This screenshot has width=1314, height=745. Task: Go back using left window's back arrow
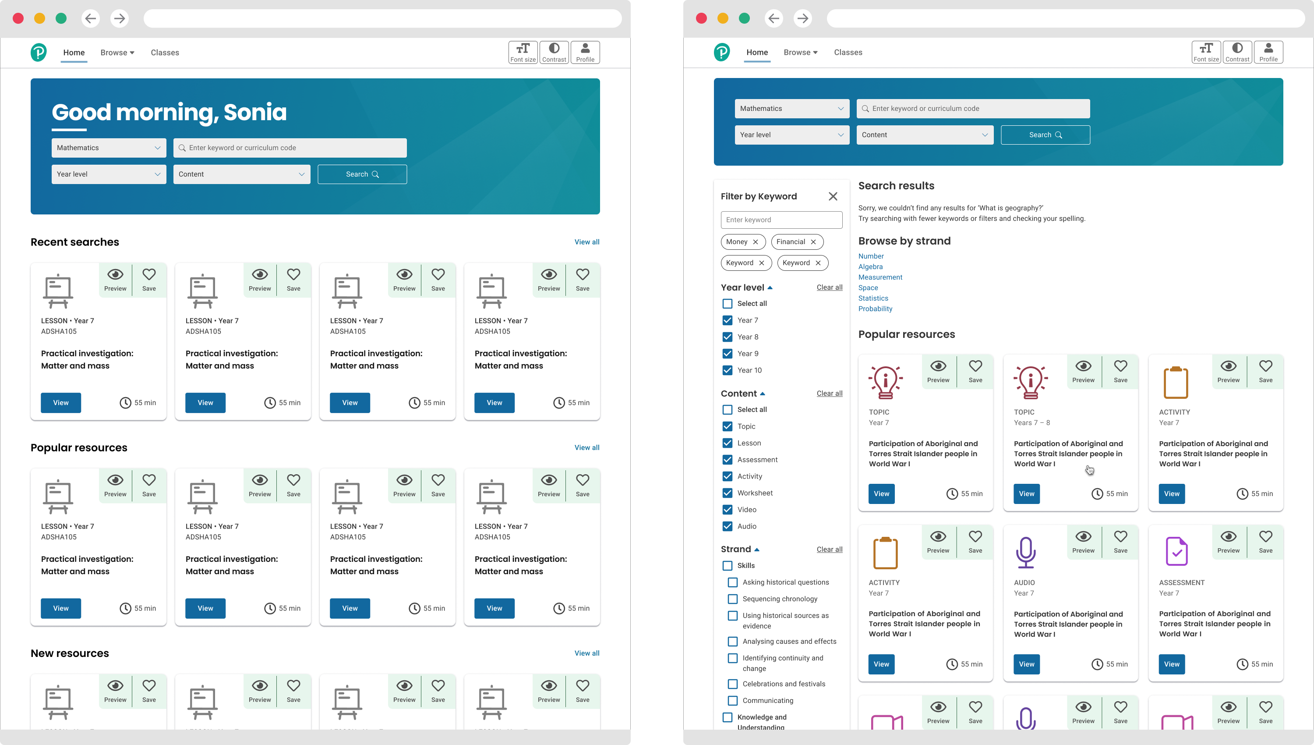coord(91,18)
